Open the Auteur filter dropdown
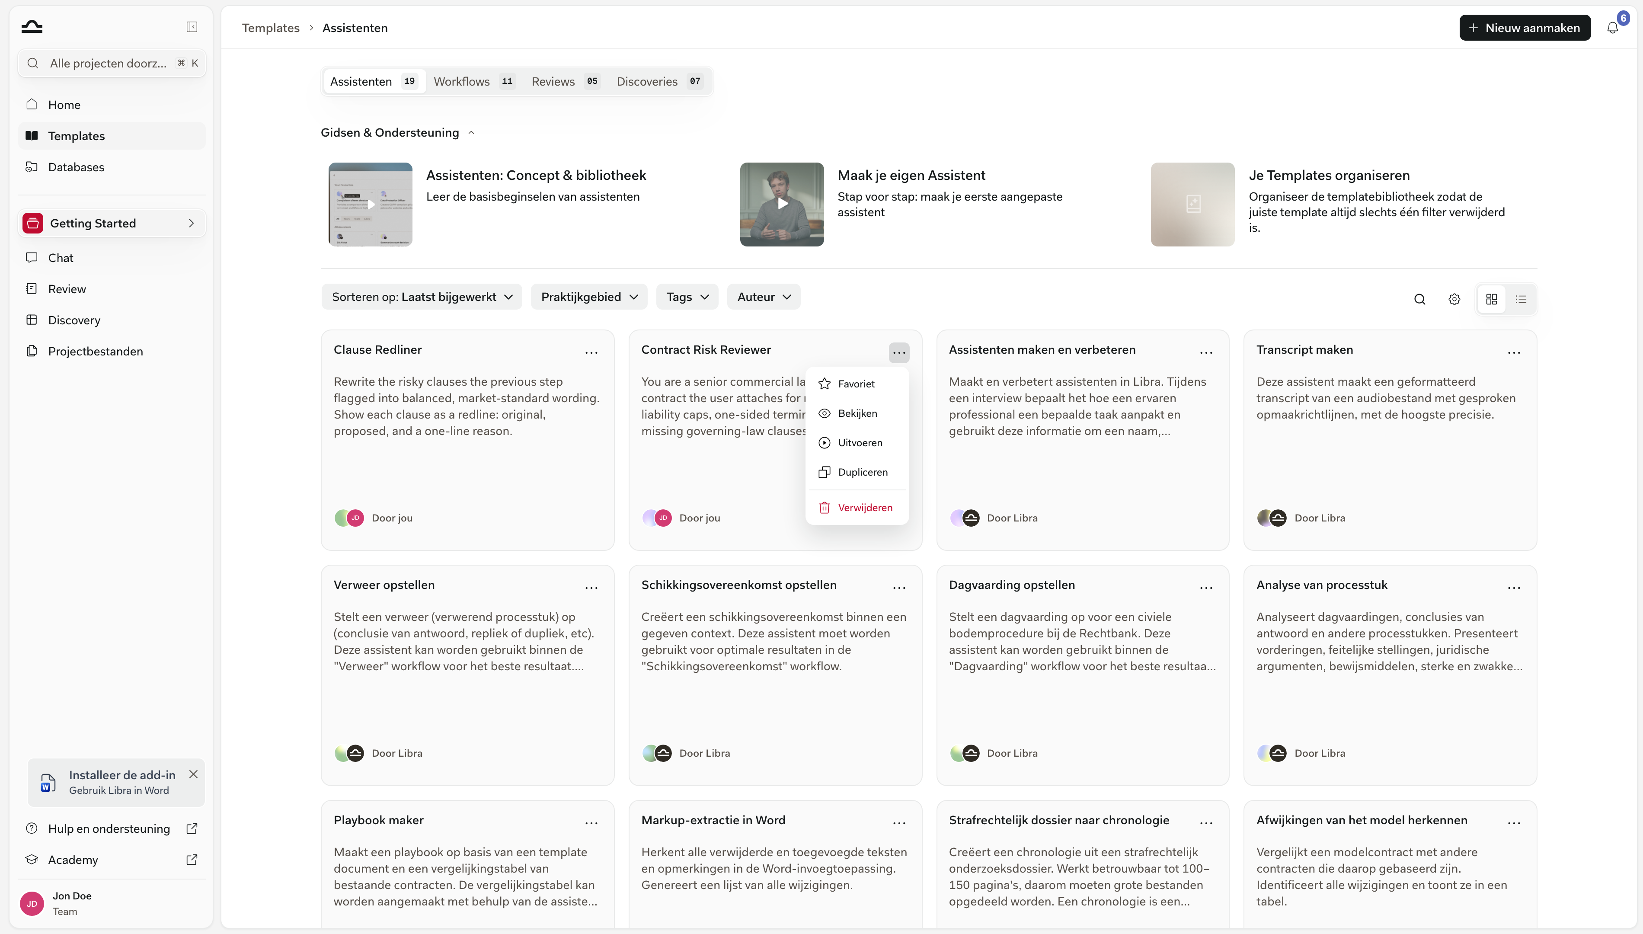Image resolution: width=1643 pixels, height=934 pixels. tap(764, 297)
